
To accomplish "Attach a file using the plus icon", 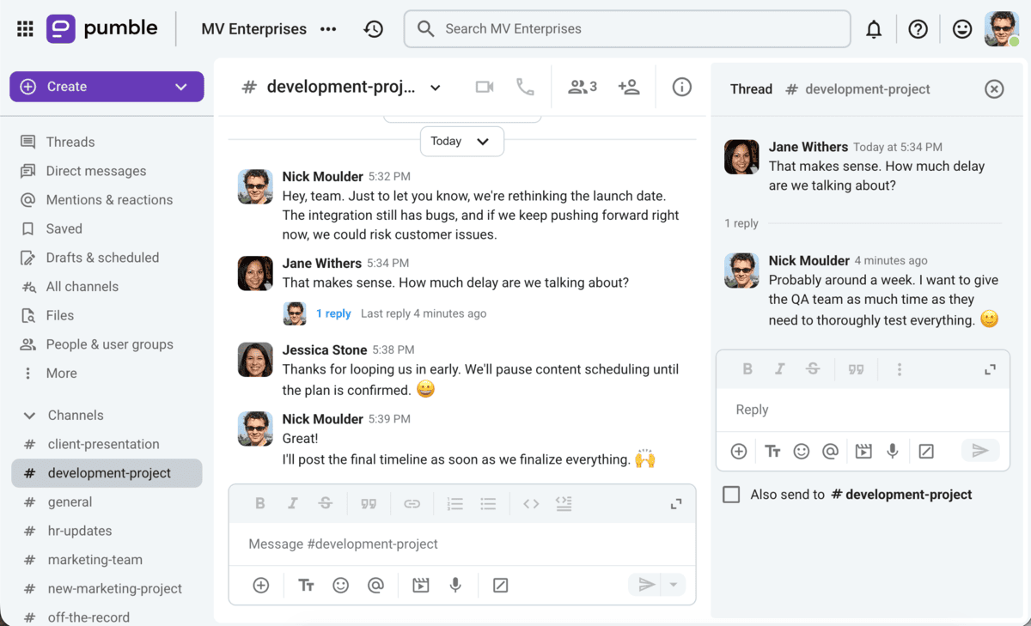I will point(260,585).
